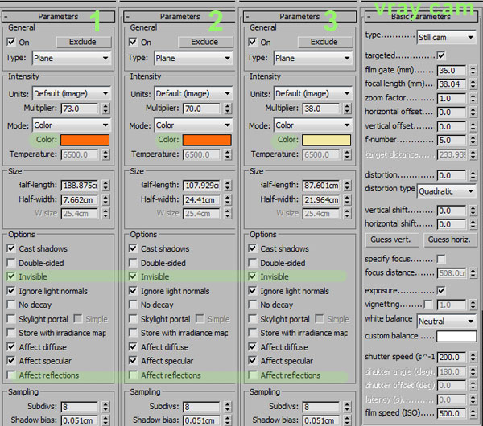Click Exclude button in panel 3
The image size is (483, 426).
point(325,42)
